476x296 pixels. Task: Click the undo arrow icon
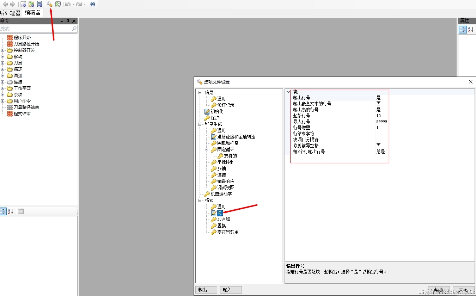[x=68, y=4]
